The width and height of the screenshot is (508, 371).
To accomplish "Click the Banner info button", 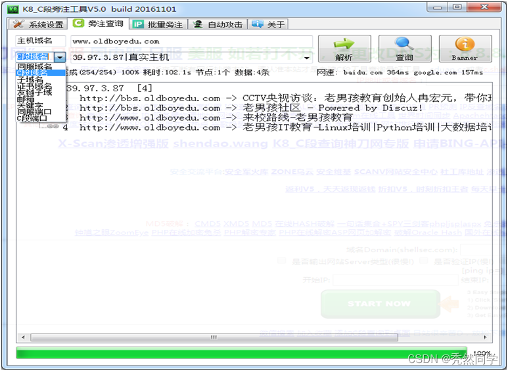I will tap(465, 49).
